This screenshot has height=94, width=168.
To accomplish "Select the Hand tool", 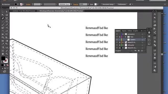I will tap(3, 54).
